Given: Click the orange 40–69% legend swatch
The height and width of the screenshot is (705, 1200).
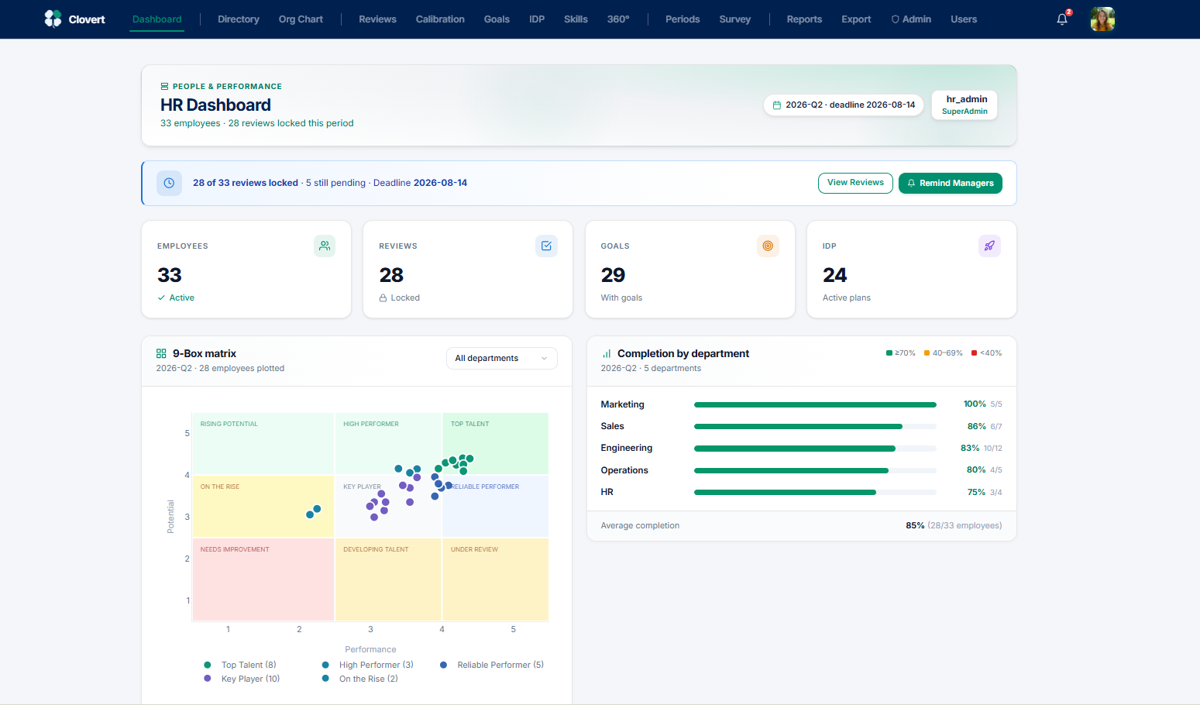Looking at the screenshot, I should click(927, 353).
